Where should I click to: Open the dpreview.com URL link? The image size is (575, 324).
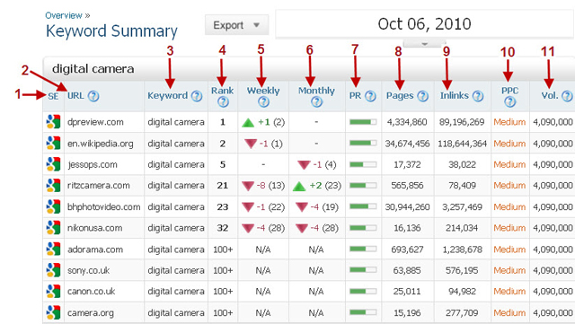click(x=95, y=122)
